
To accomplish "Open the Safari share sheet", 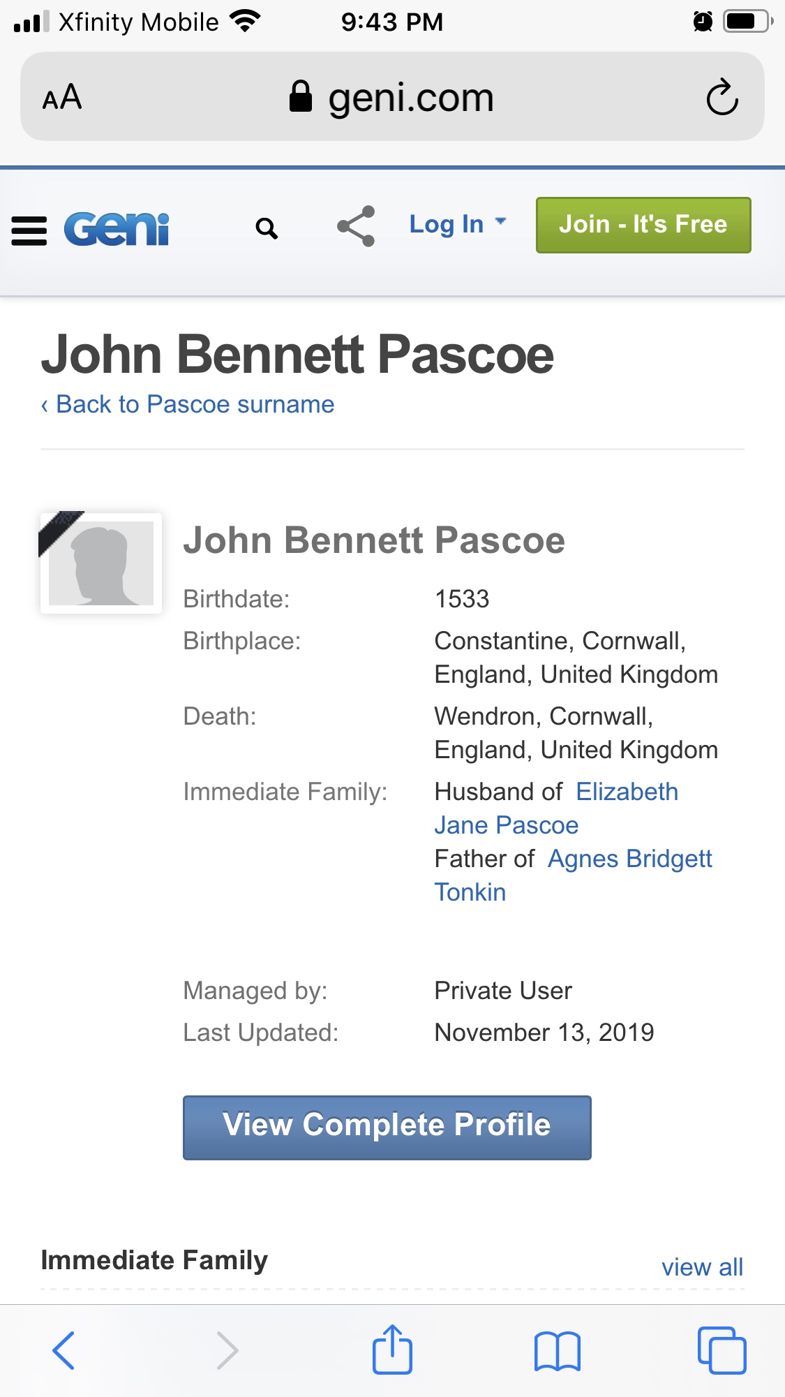I will point(392,1350).
